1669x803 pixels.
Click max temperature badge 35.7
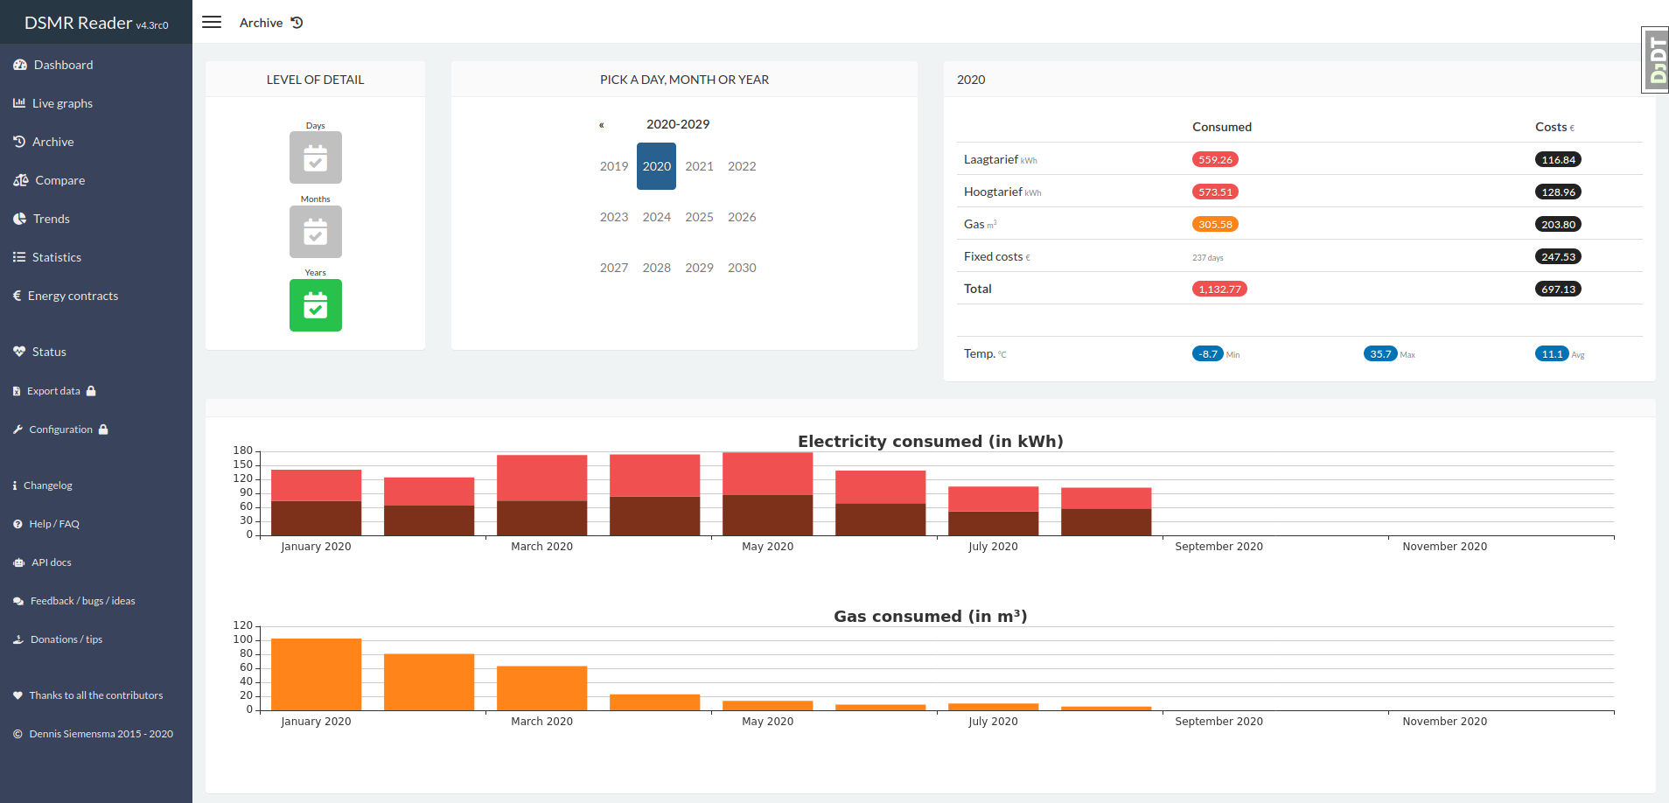tap(1380, 353)
